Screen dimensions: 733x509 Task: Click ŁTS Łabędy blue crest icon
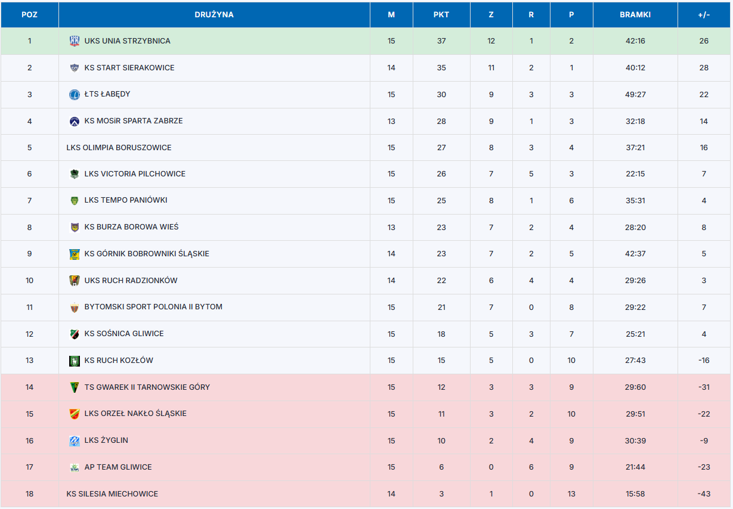(x=74, y=94)
